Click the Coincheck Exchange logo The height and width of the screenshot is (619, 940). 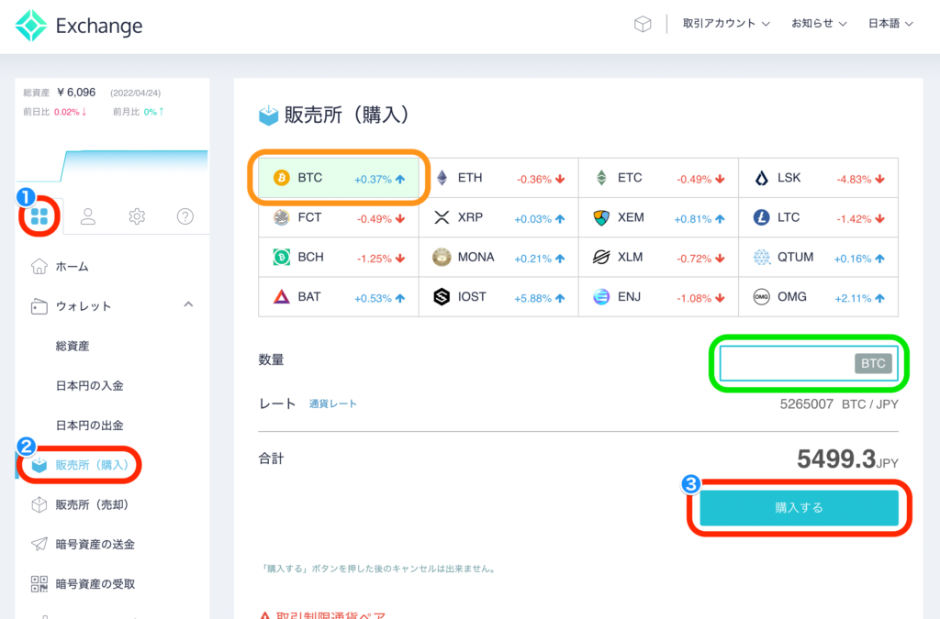[x=79, y=26]
